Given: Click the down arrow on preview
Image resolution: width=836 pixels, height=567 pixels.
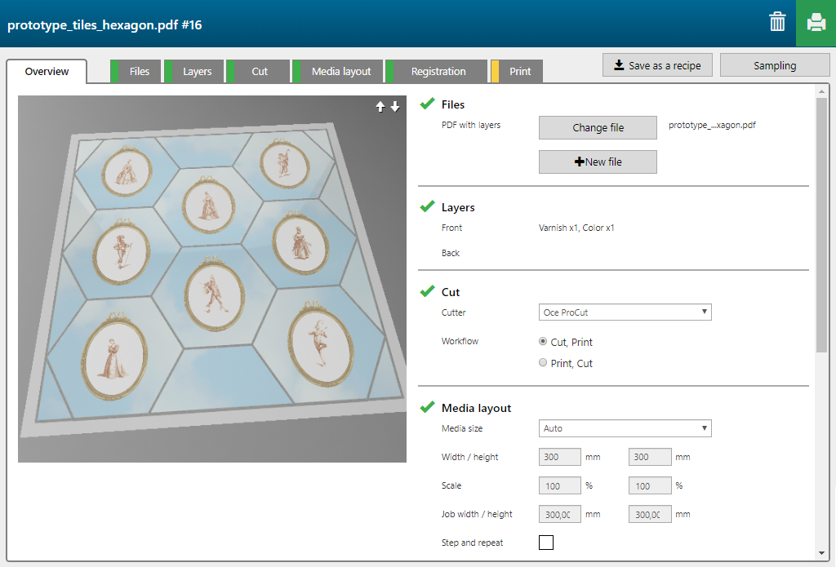Looking at the screenshot, I should tap(395, 107).
